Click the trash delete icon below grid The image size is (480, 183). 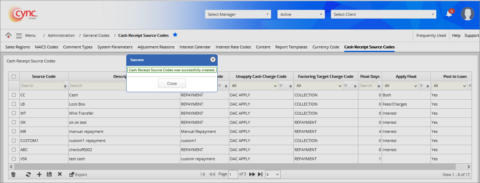(13, 174)
